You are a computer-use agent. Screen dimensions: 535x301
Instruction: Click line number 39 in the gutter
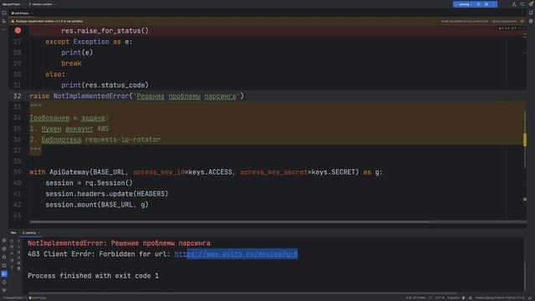point(18,172)
